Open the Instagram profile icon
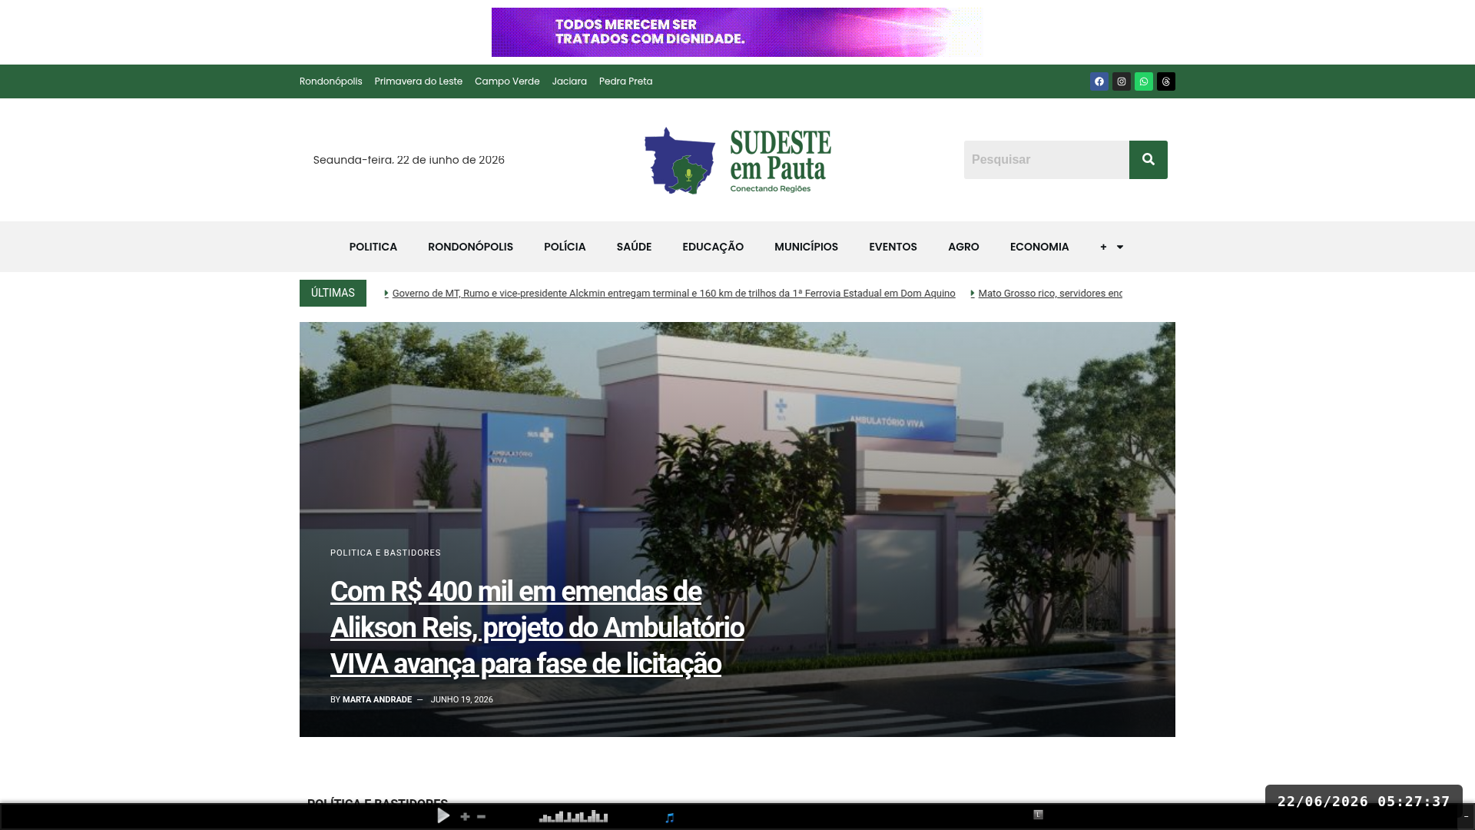The height and width of the screenshot is (830, 1475). (1122, 81)
